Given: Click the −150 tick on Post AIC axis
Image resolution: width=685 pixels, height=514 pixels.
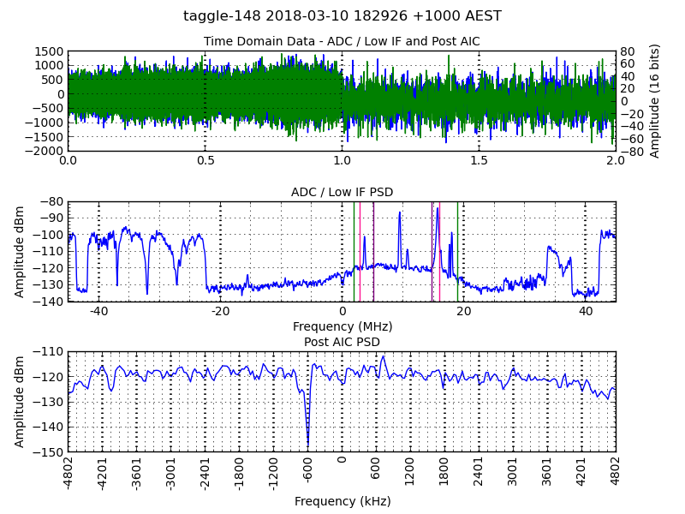Looking at the screenshot, I should pos(49,452).
